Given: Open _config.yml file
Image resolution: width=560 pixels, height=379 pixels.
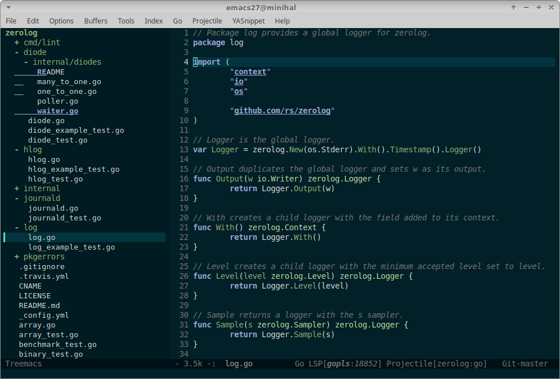Looking at the screenshot, I should click(44, 315).
